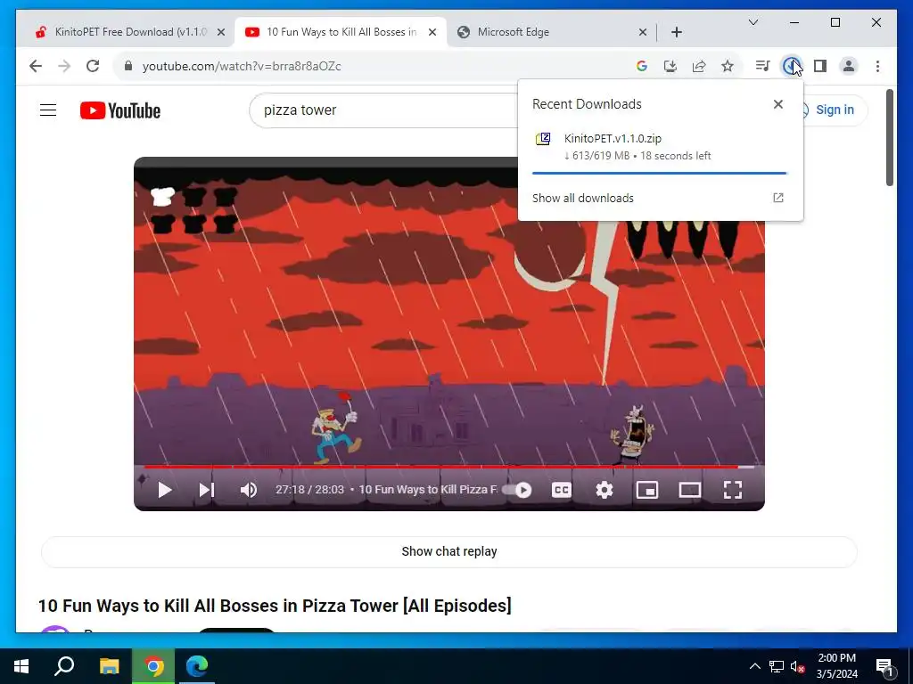View site information via the lock icon

(x=128, y=66)
